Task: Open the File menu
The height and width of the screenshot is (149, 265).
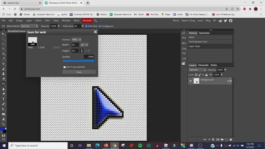Action: 3,21
